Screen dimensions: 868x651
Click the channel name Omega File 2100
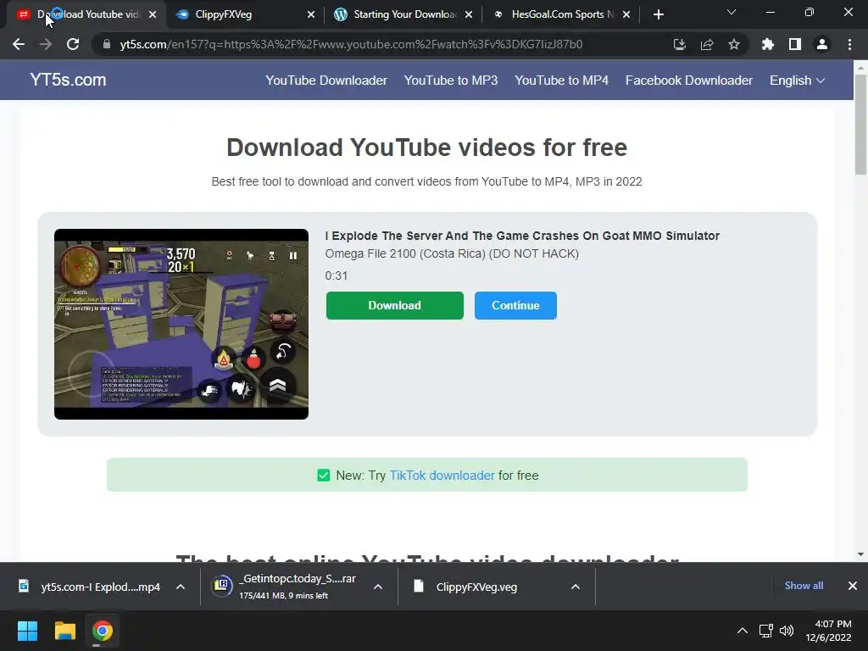452,253
